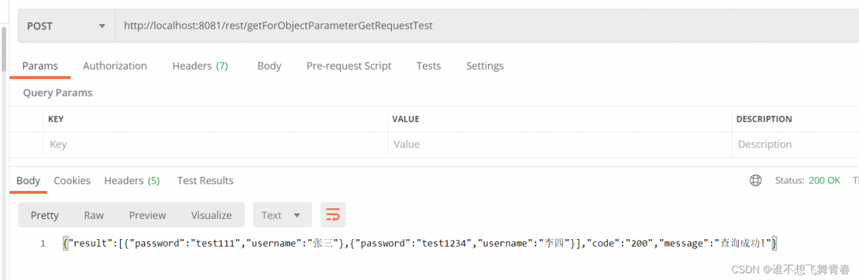Viewport: 859px width, 280px height.
Task: Switch response view to Raw
Action: 94,215
